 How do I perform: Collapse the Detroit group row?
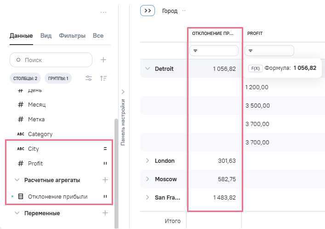(148, 69)
